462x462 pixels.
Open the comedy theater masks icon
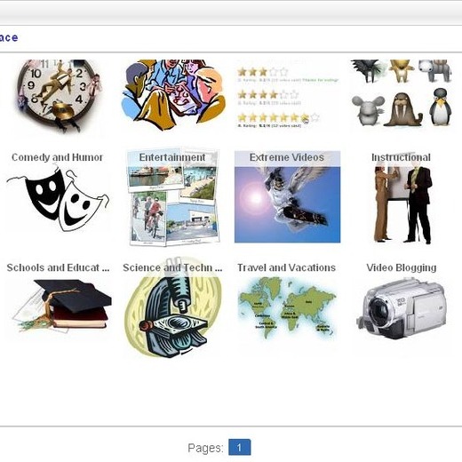58,199
